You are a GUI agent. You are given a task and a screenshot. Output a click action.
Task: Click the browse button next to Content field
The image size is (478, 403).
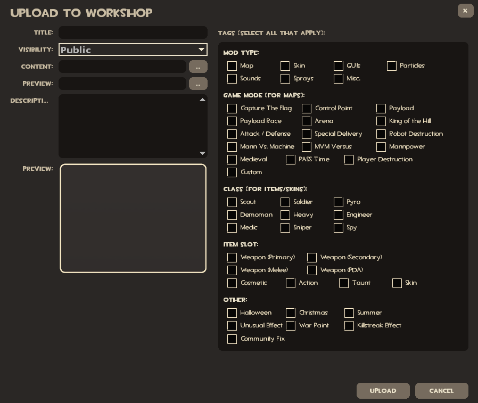198,67
